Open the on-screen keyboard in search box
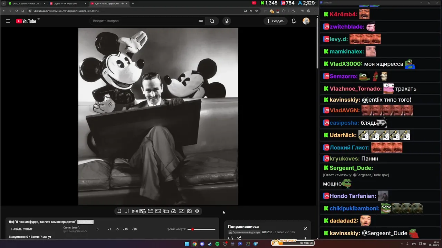Screen dimensions: 442x248 [x=201, y=21]
